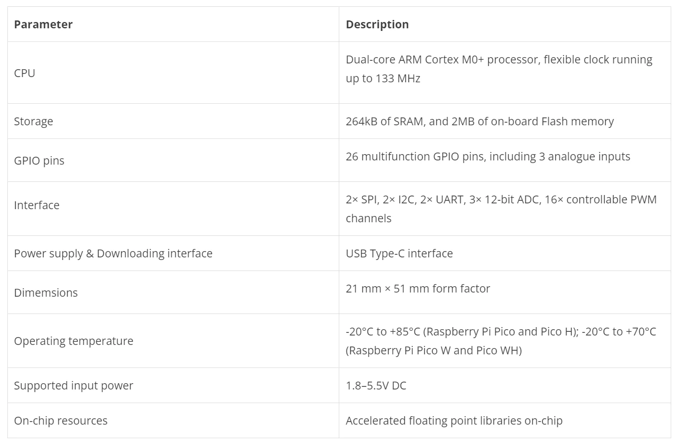
Task: Select the CPU parameter cell
Action: point(25,73)
